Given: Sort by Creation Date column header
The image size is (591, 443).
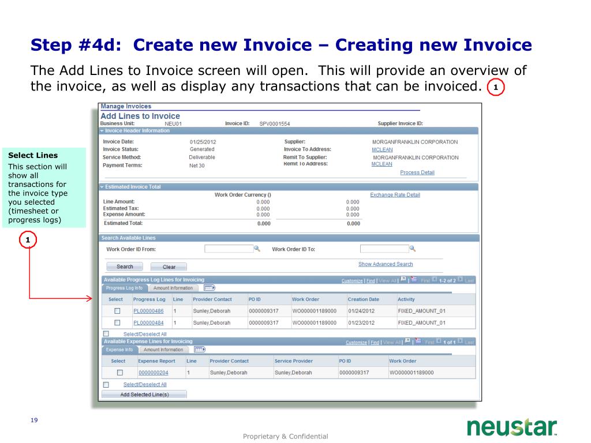Looking at the screenshot, I should click(364, 299).
